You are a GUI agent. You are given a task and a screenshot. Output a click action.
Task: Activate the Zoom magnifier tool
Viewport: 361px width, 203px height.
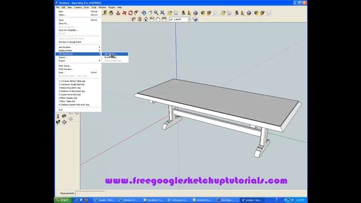coord(156,13)
